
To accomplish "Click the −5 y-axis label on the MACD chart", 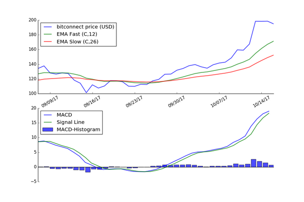I will pos(34,182).
